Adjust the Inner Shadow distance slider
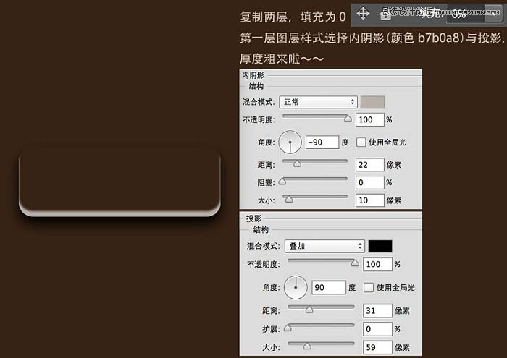Image resolution: width=507 pixels, height=358 pixels. coord(297,163)
